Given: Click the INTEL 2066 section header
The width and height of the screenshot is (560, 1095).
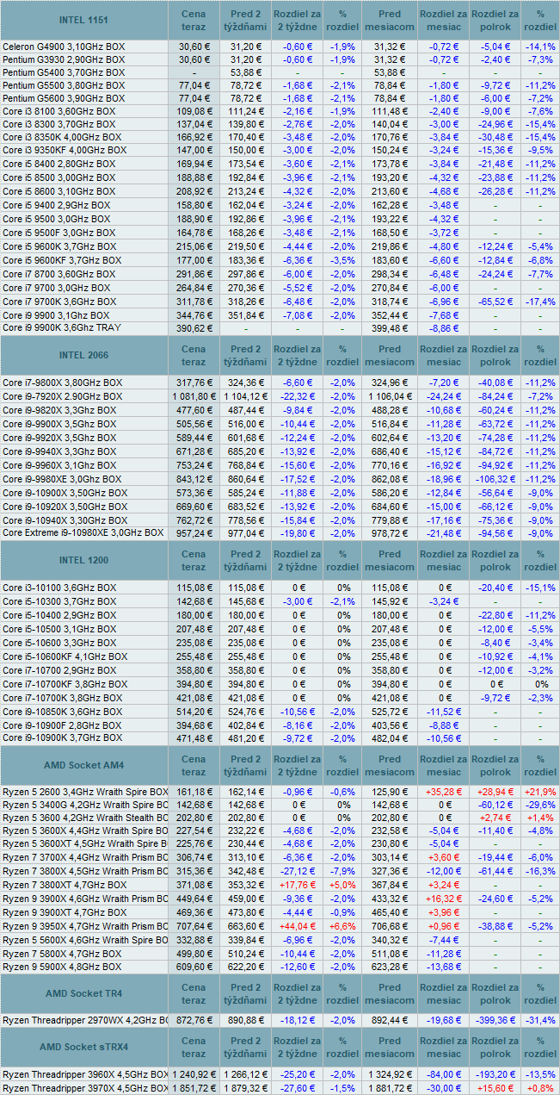Looking at the screenshot, I should pos(84,355).
